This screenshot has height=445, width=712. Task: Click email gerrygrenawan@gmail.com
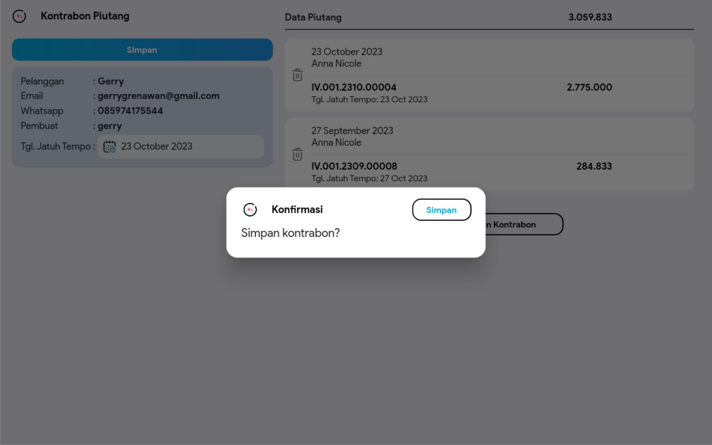pos(158,96)
